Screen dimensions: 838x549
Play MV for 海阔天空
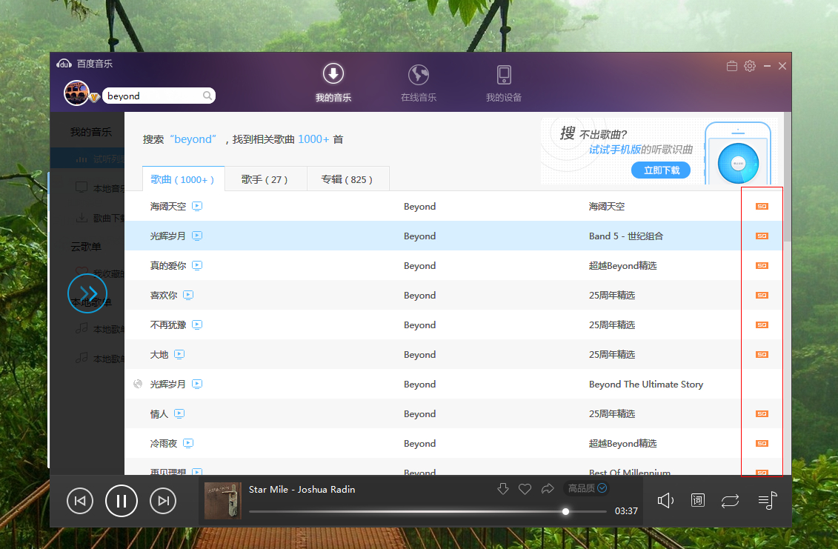pyautogui.click(x=197, y=206)
